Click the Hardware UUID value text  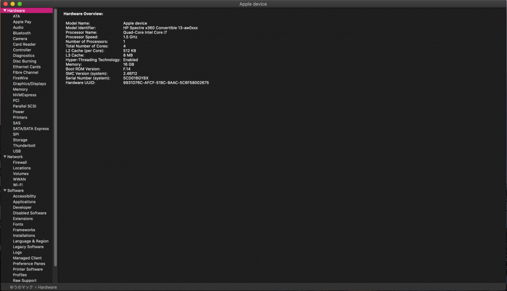coord(166,83)
